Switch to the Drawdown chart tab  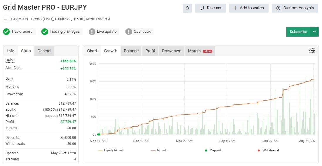click(171, 51)
